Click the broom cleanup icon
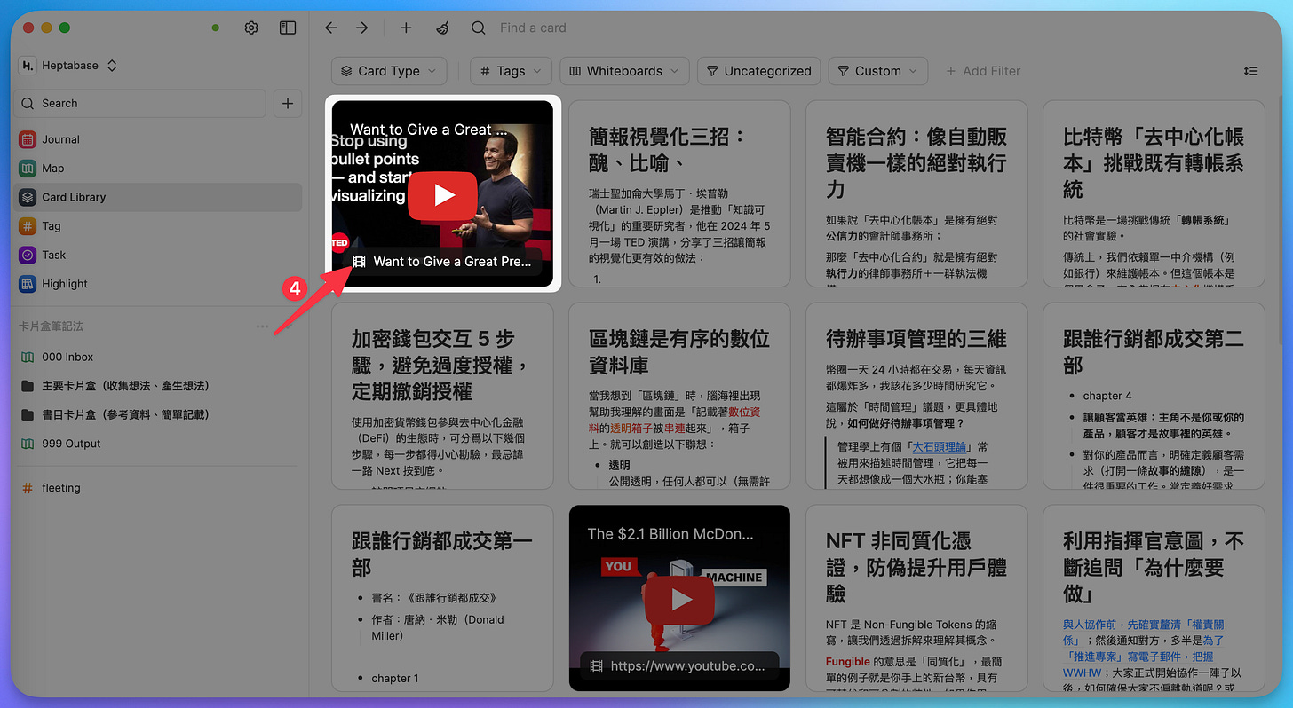Image resolution: width=1293 pixels, height=708 pixels. (442, 28)
